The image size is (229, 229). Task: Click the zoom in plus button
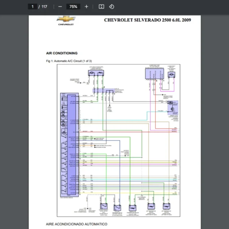pos(86,6)
